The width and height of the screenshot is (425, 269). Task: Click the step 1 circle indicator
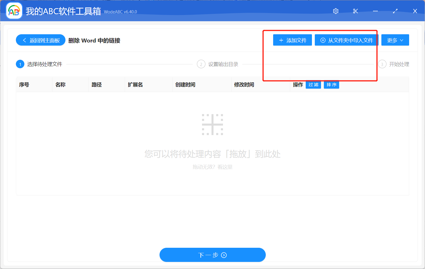[x=20, y=64]
